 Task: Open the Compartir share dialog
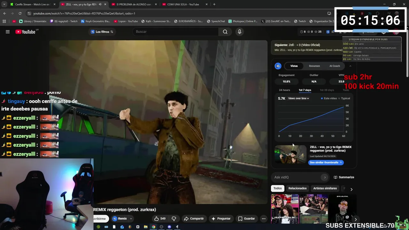[194, 218]
